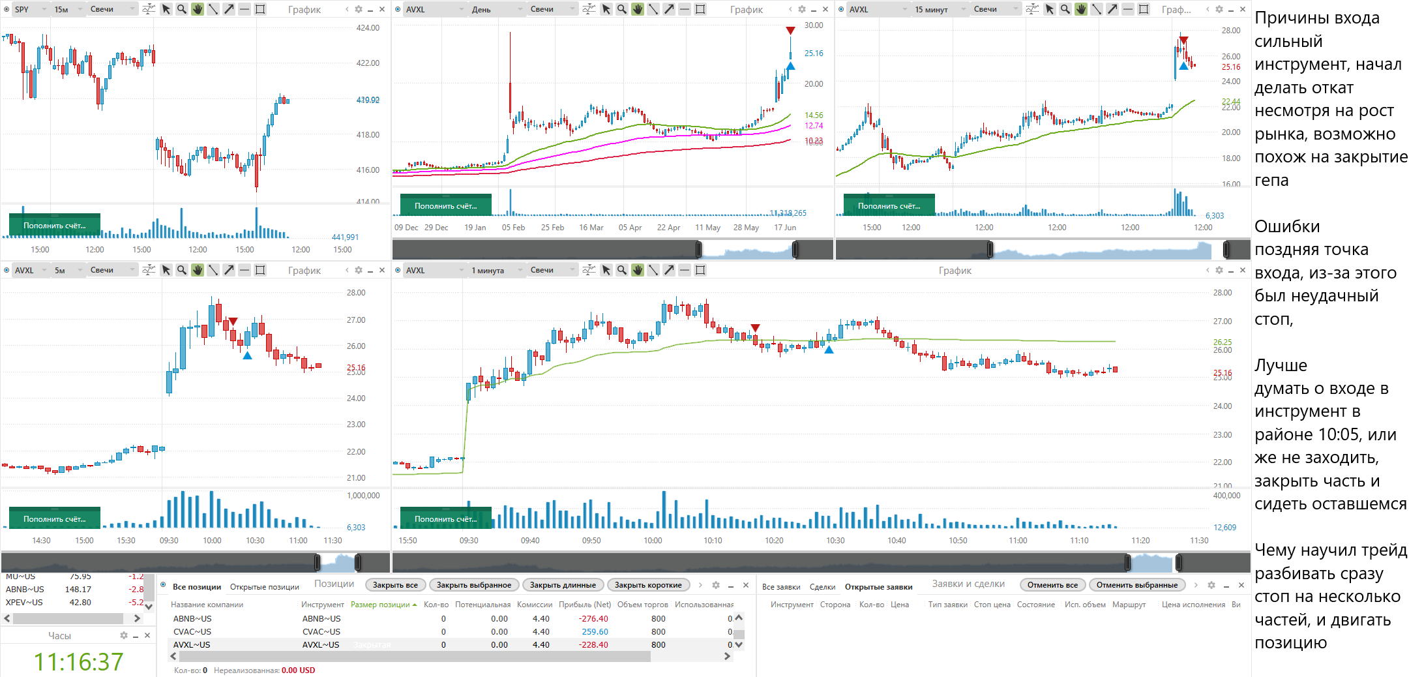Click Отменить выбранные button
The height and width of the screenshot is (677, 1424).
(1137, 585)
